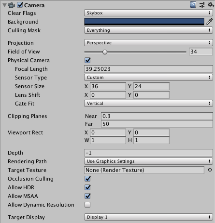Open the Clear Flags Skybox dropdown
215x223 pixels.
[x=148, y=13]
